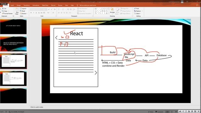Apply text Shadow formatting
Viewport: 201px width, 113px height.
[39, 13]
